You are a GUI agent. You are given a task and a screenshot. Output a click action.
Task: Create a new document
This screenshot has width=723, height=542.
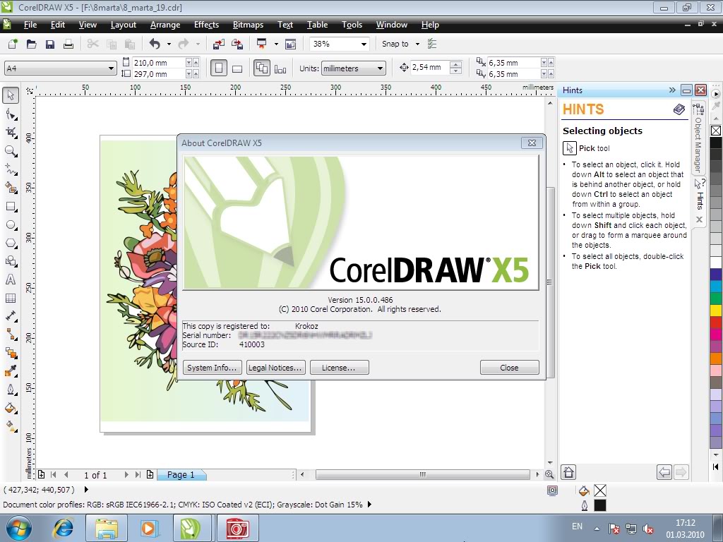pos(13,44)
